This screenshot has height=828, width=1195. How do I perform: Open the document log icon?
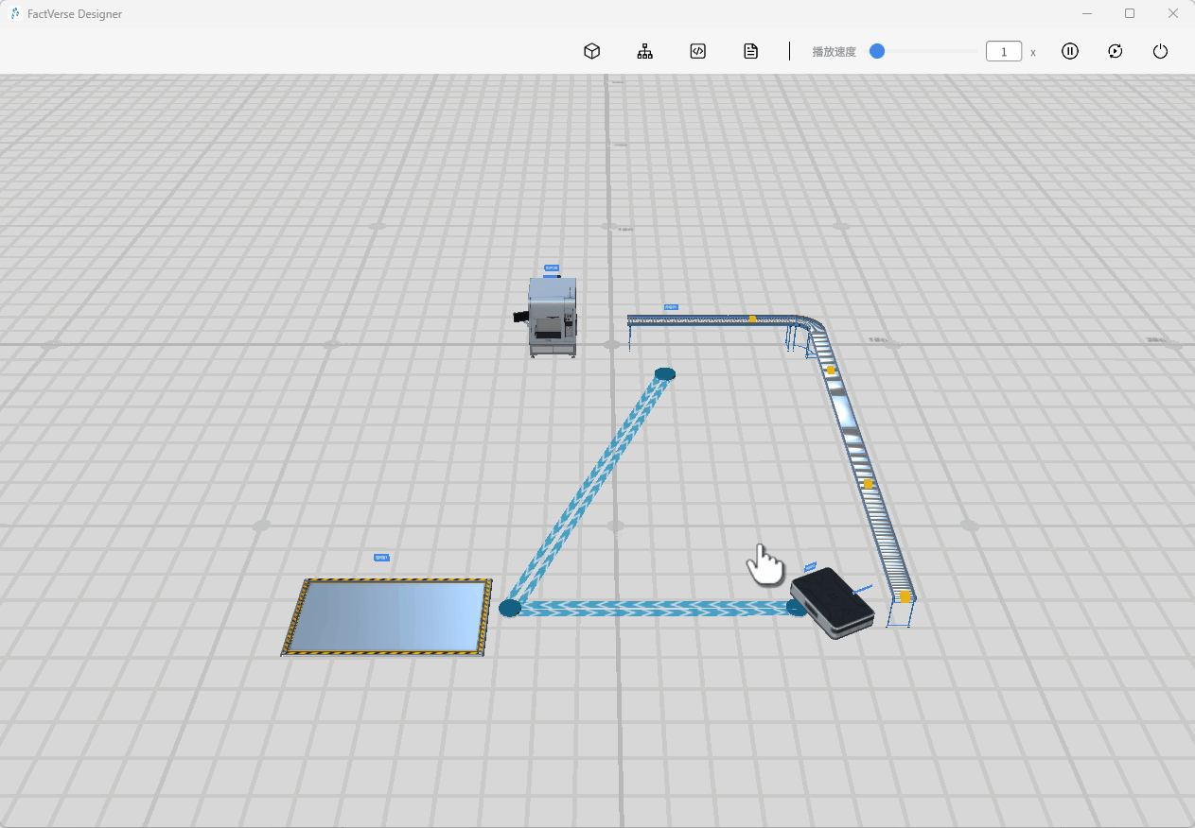tap(750, 51)
